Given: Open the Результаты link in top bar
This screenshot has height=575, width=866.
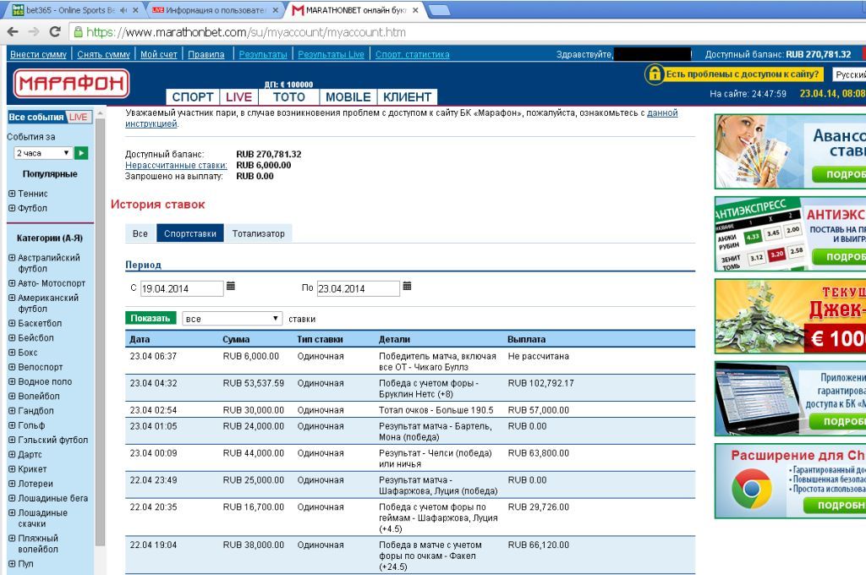Looking at the screenshot, I should point(263,54).
